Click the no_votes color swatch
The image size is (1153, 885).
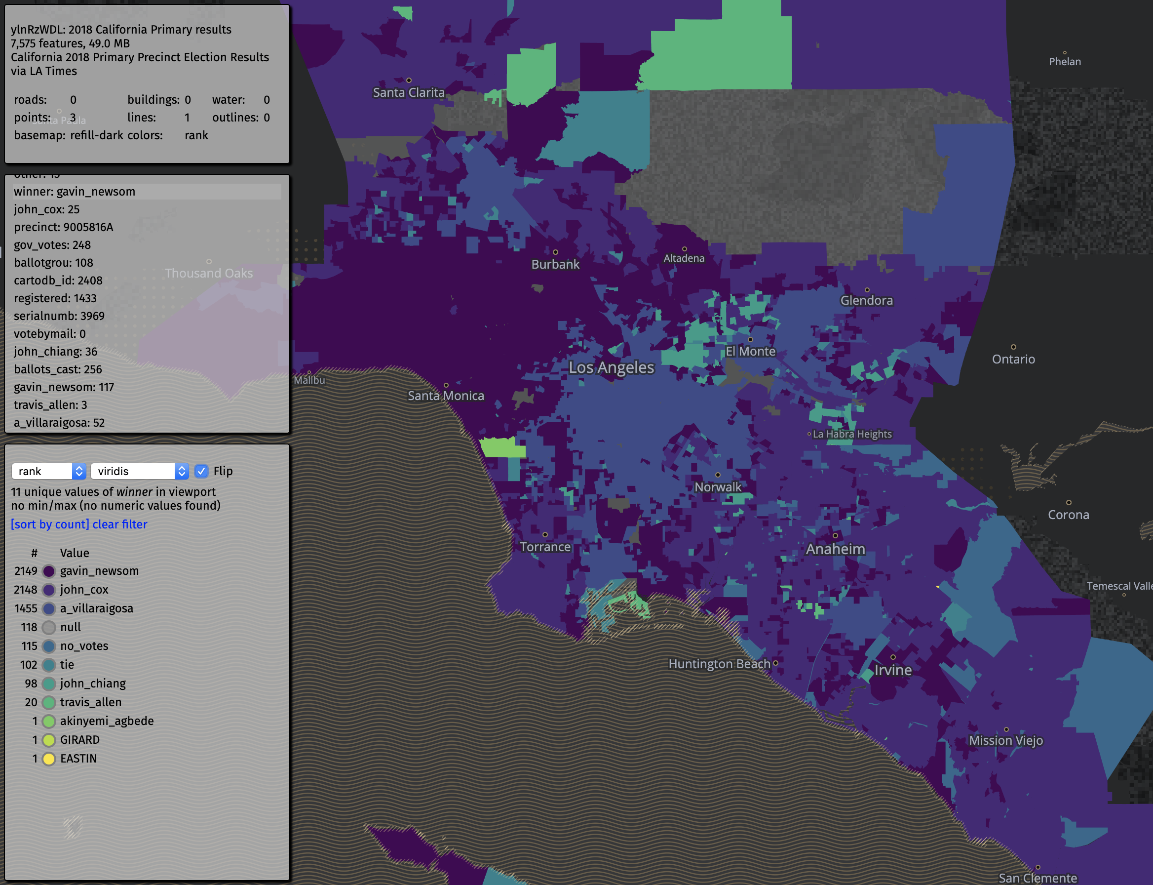point(49,646)
